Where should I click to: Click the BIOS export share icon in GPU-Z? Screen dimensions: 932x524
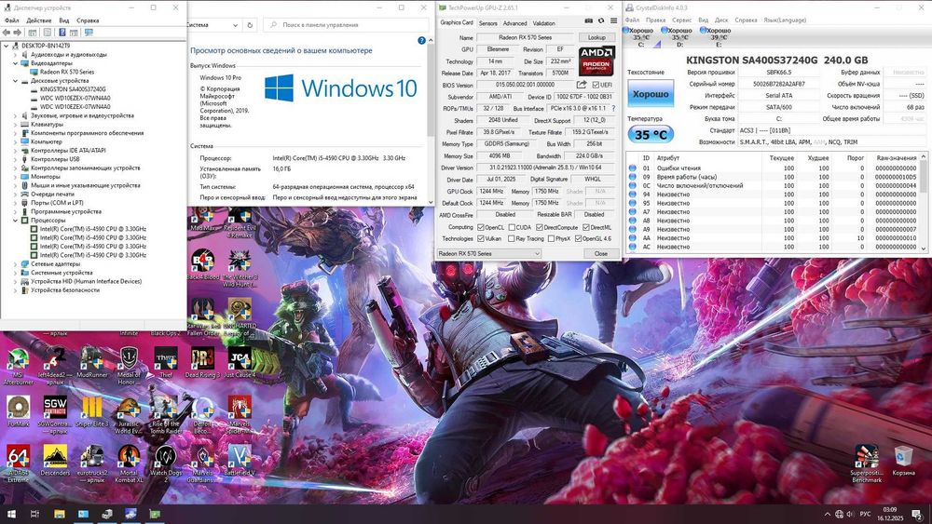tap(582, 85)
